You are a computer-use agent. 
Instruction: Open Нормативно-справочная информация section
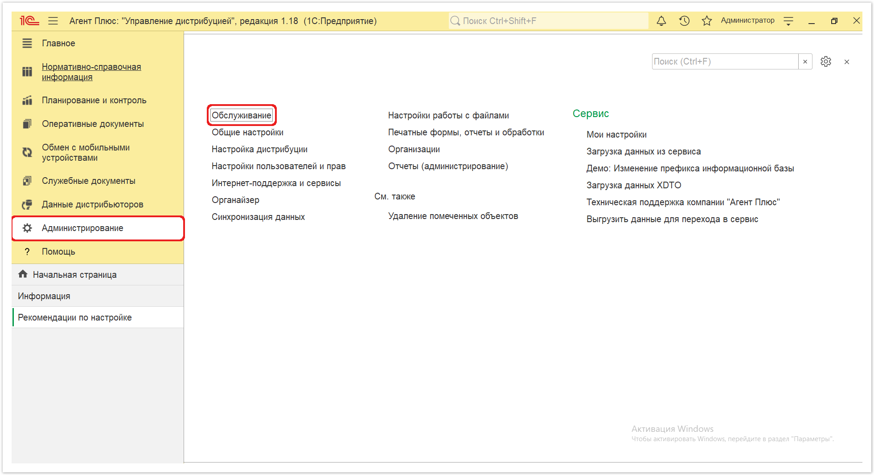pyautogui.click(x=98, y=72)
